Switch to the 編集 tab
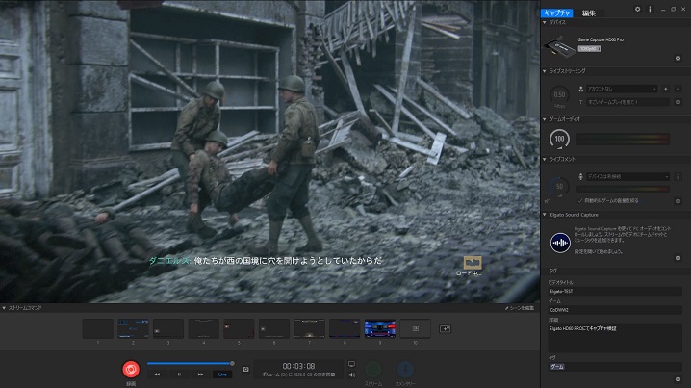The height and width of the screenshot is (388, 691). click(589, 13)
